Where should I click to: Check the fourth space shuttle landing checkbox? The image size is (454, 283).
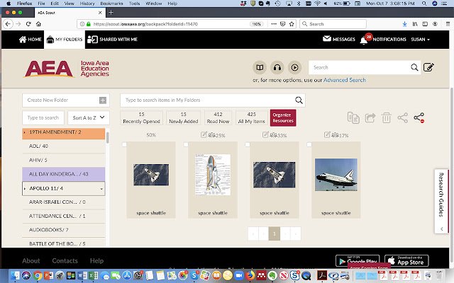point(309,144)
